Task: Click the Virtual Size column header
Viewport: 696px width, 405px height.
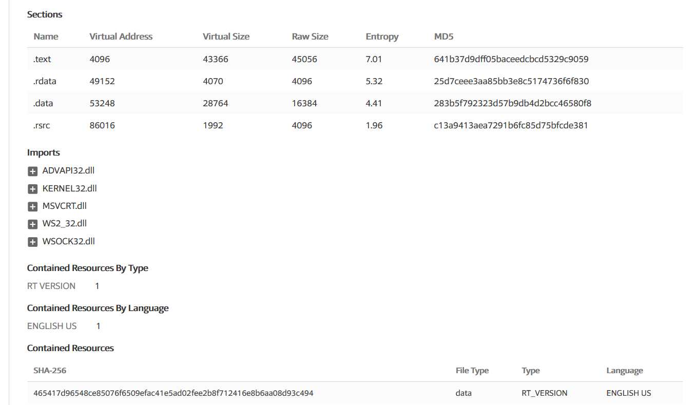Action: click(226, 36)
